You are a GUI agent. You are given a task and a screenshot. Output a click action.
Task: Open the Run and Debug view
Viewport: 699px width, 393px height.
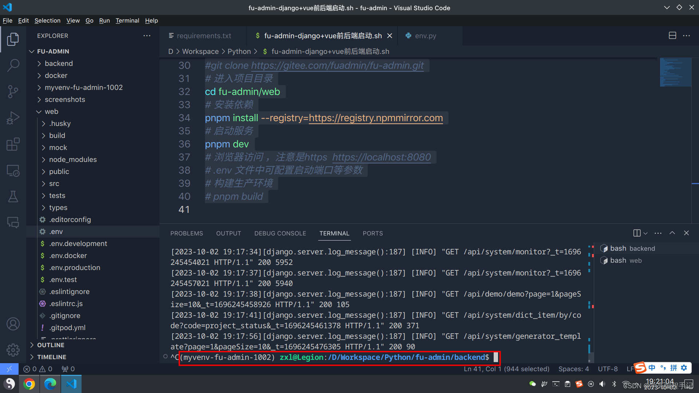13,118
